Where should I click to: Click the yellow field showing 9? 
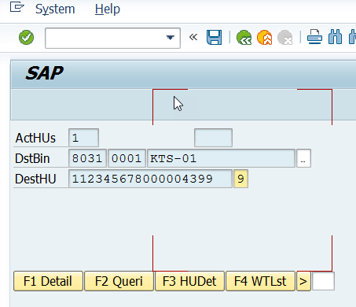pyautogui.click(x=240, y=179)
